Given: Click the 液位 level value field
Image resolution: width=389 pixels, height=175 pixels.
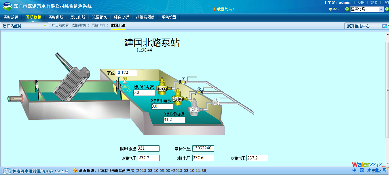Looking at the screenshot, I should [x=126, y=73].
